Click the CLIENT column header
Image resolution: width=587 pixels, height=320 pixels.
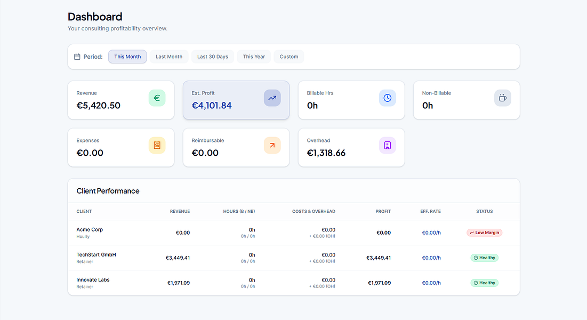(x=84, y=211)
